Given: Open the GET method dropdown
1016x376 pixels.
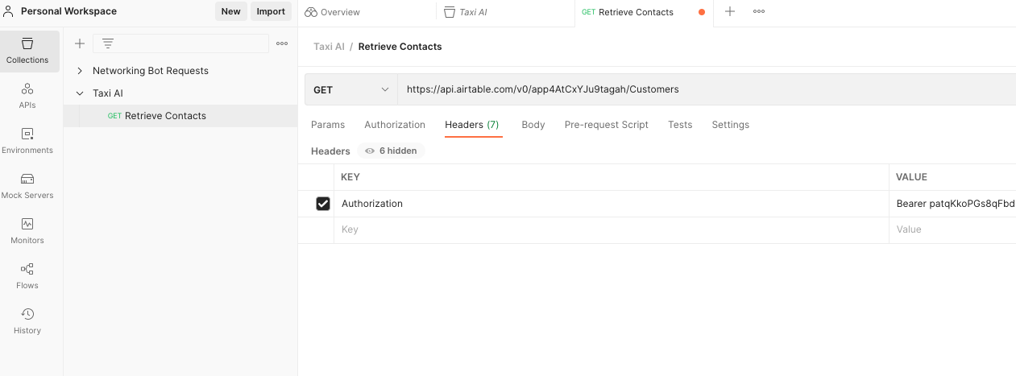Looking at the screenshot, I should point(351,89).
